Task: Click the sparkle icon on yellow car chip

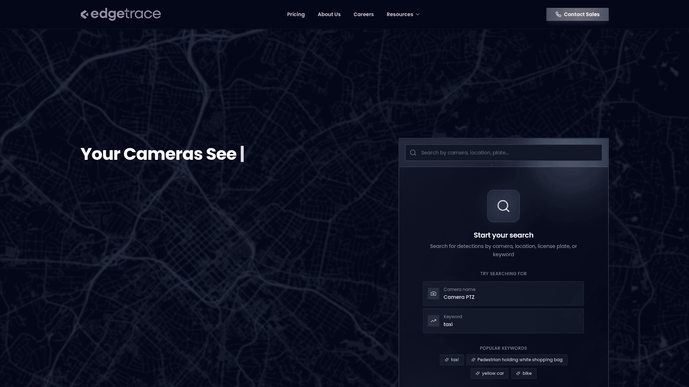Action: (478, 373)
